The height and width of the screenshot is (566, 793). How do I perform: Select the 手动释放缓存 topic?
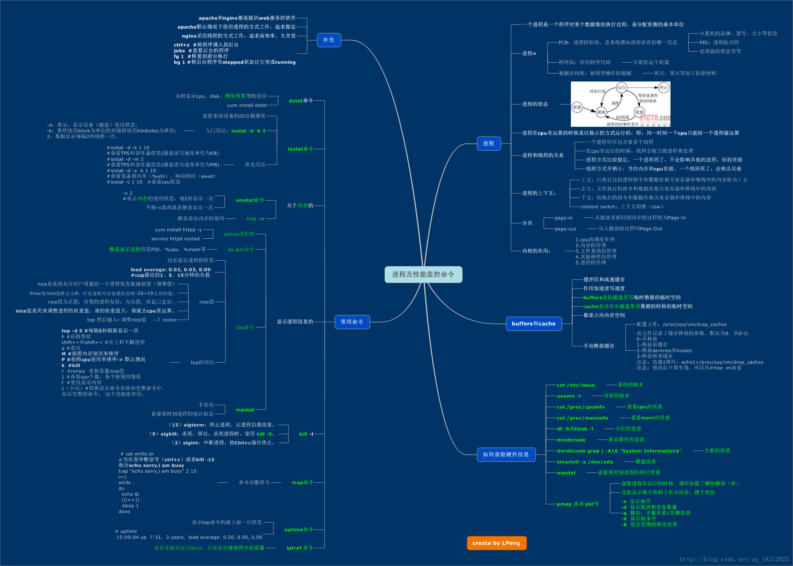pyautogui.click(x=599, y=346)
